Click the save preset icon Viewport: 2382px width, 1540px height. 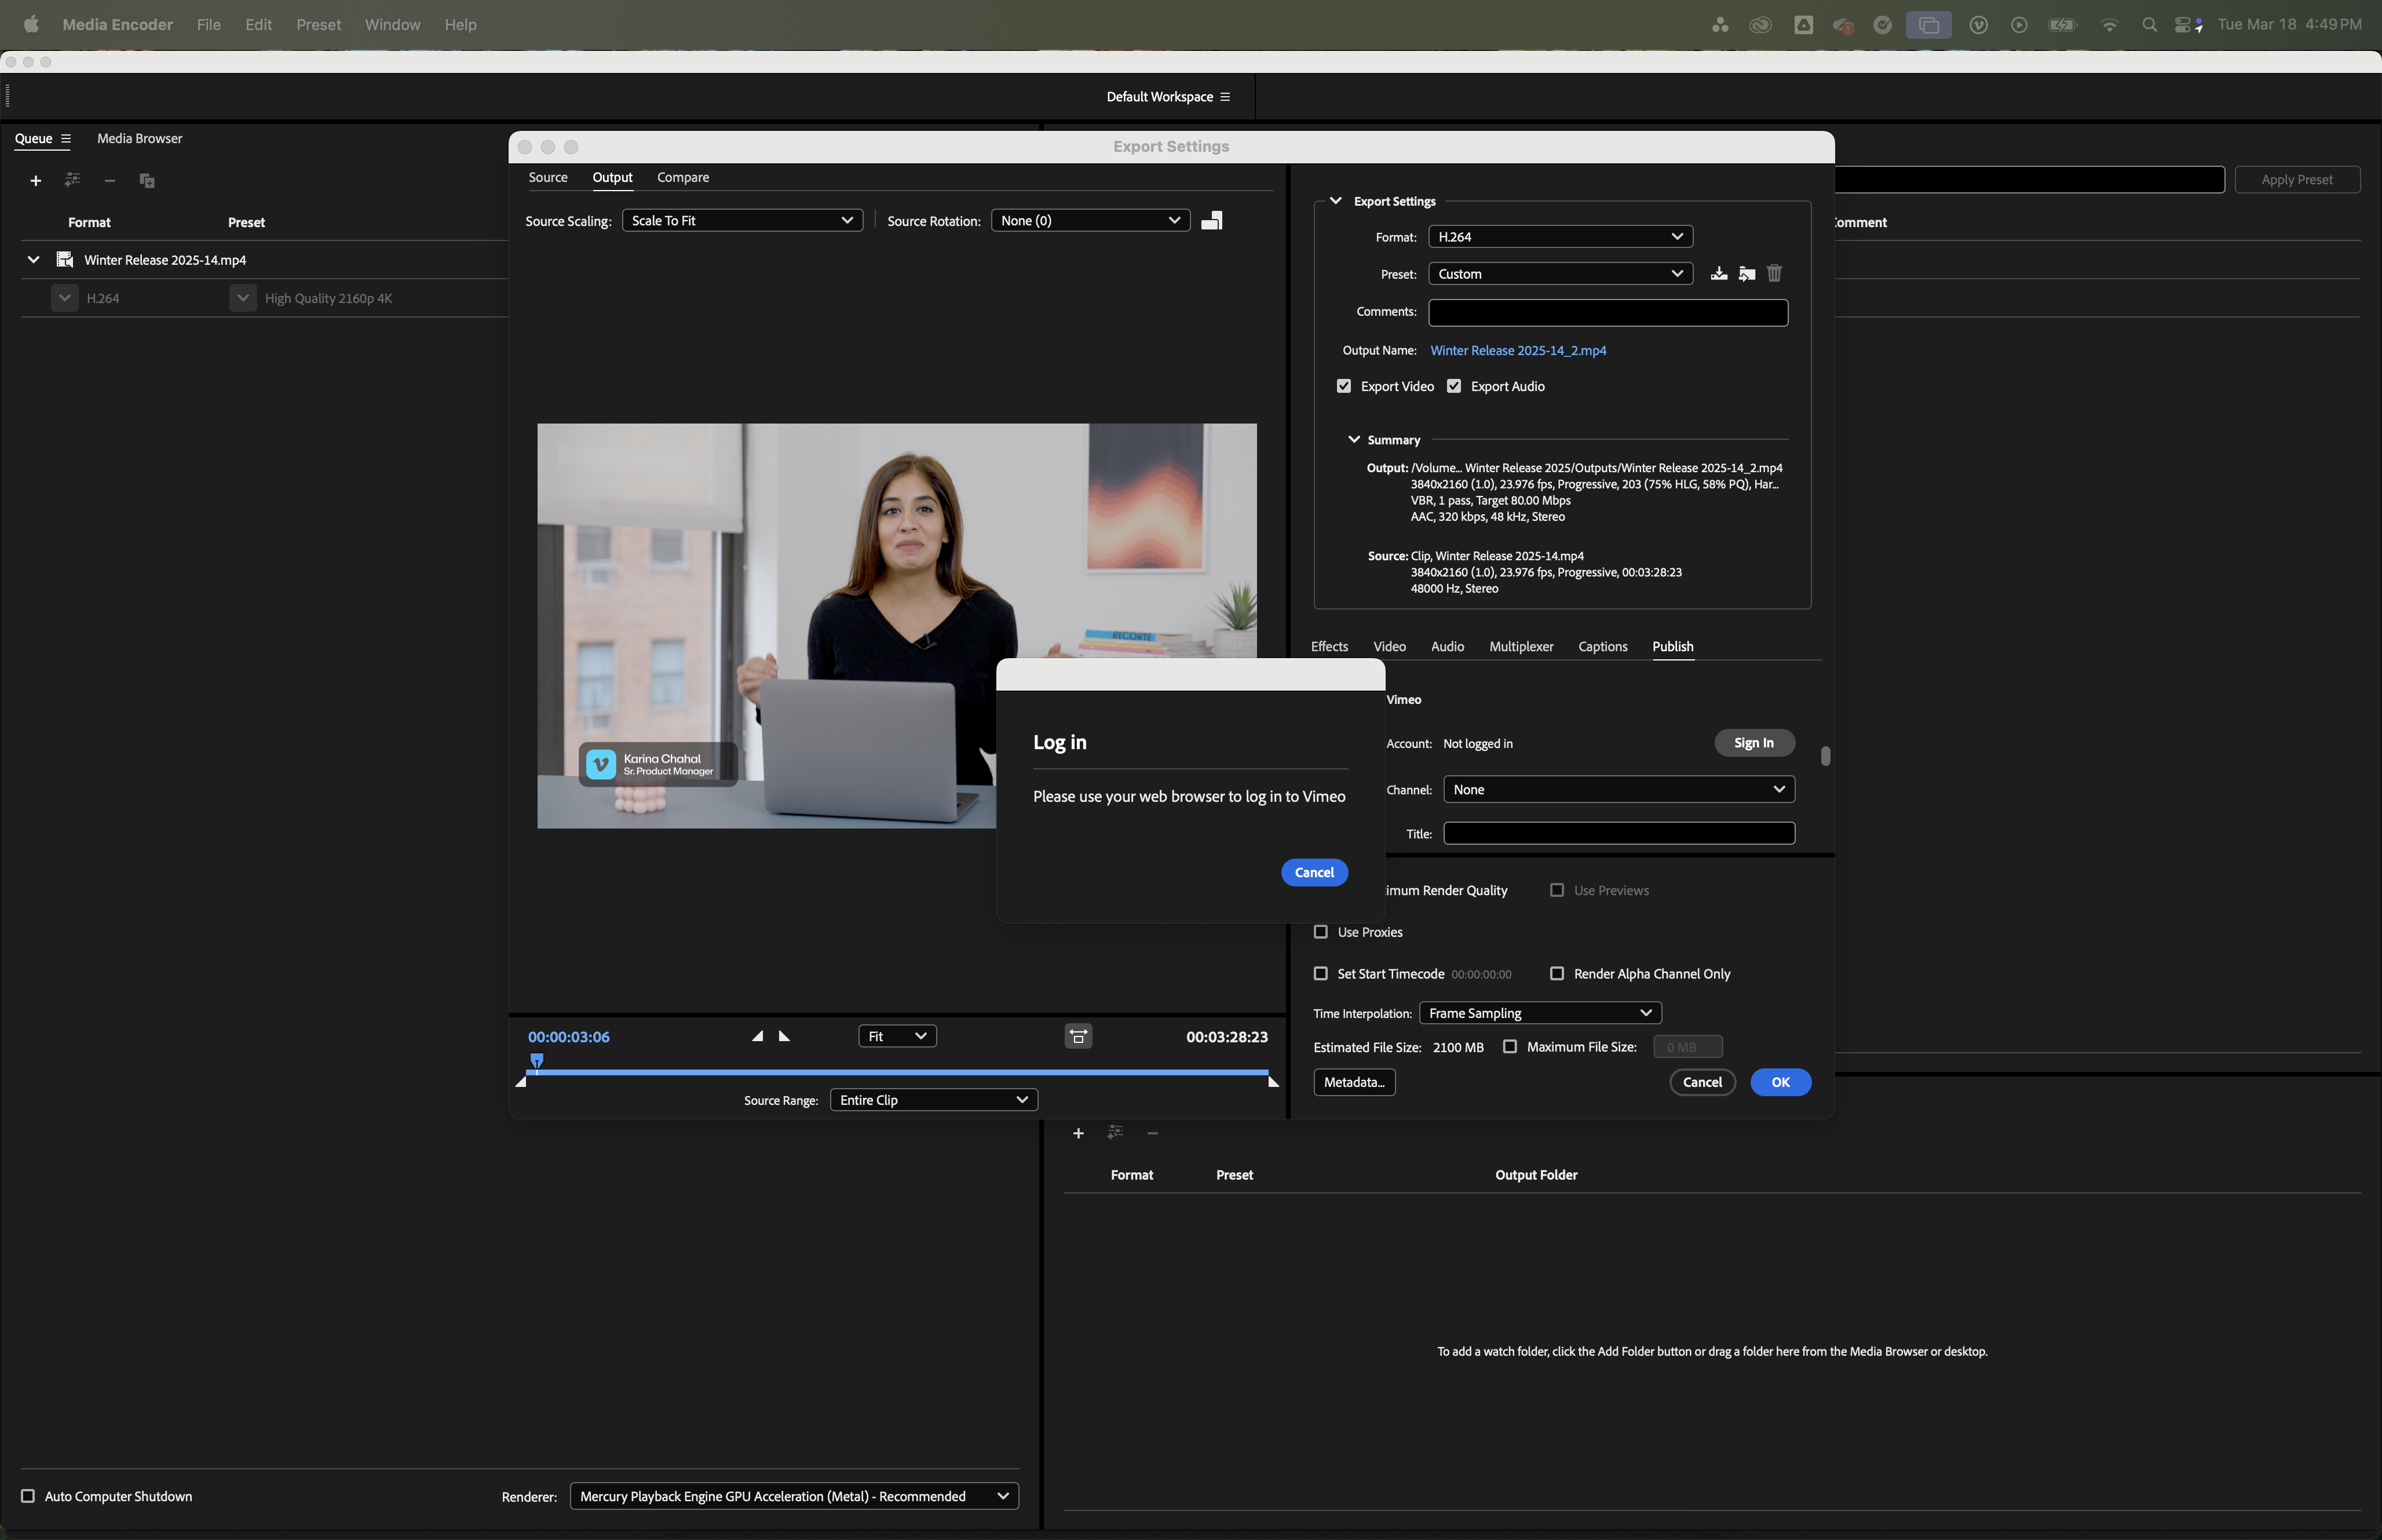1718,274
